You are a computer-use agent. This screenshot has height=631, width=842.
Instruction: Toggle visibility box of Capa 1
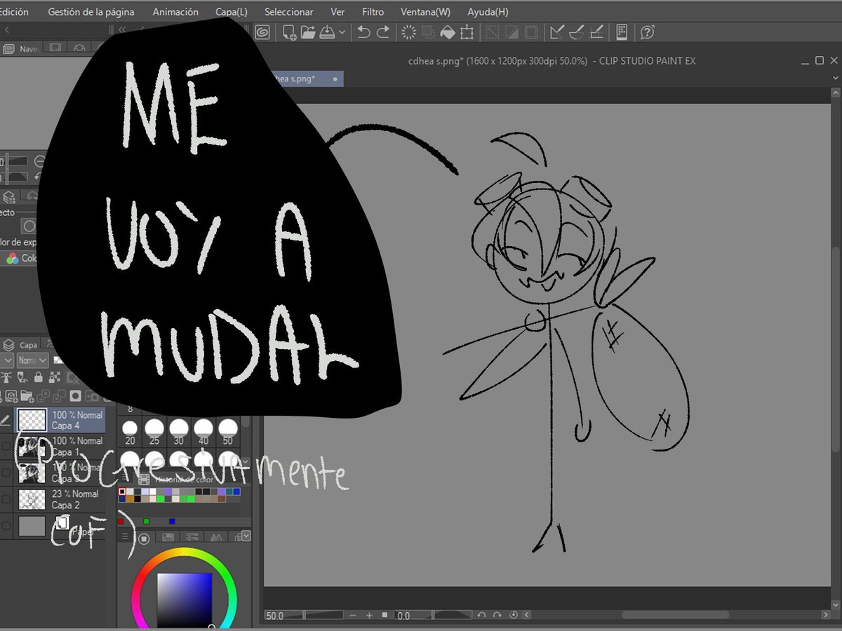click(6, 447)
